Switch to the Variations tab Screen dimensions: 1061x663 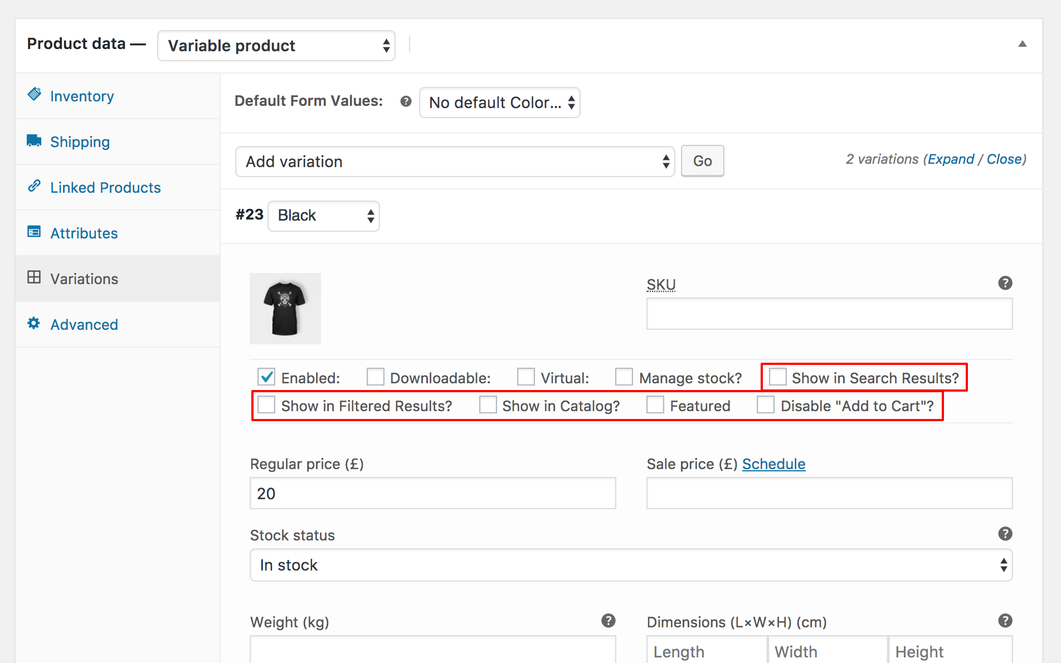(x=84, y=279)
